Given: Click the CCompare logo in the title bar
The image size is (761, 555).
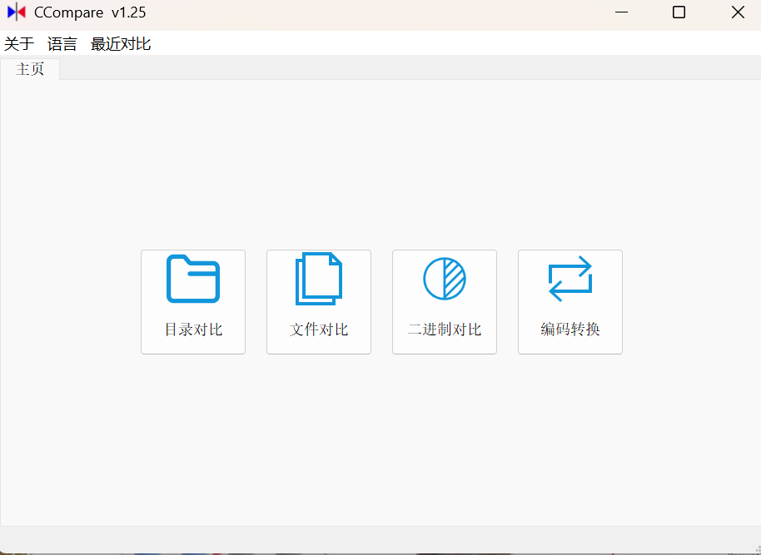Looking at the screenshot, I should coord(17,12).
